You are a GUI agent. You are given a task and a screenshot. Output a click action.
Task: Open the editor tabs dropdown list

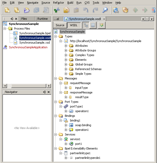pos(152,19)
